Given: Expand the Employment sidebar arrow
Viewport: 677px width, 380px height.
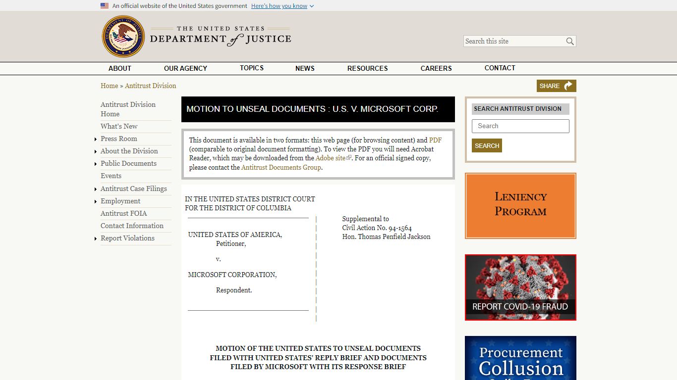Looking at the screenshot, I should pyautogui.click(x=96, y=202).
